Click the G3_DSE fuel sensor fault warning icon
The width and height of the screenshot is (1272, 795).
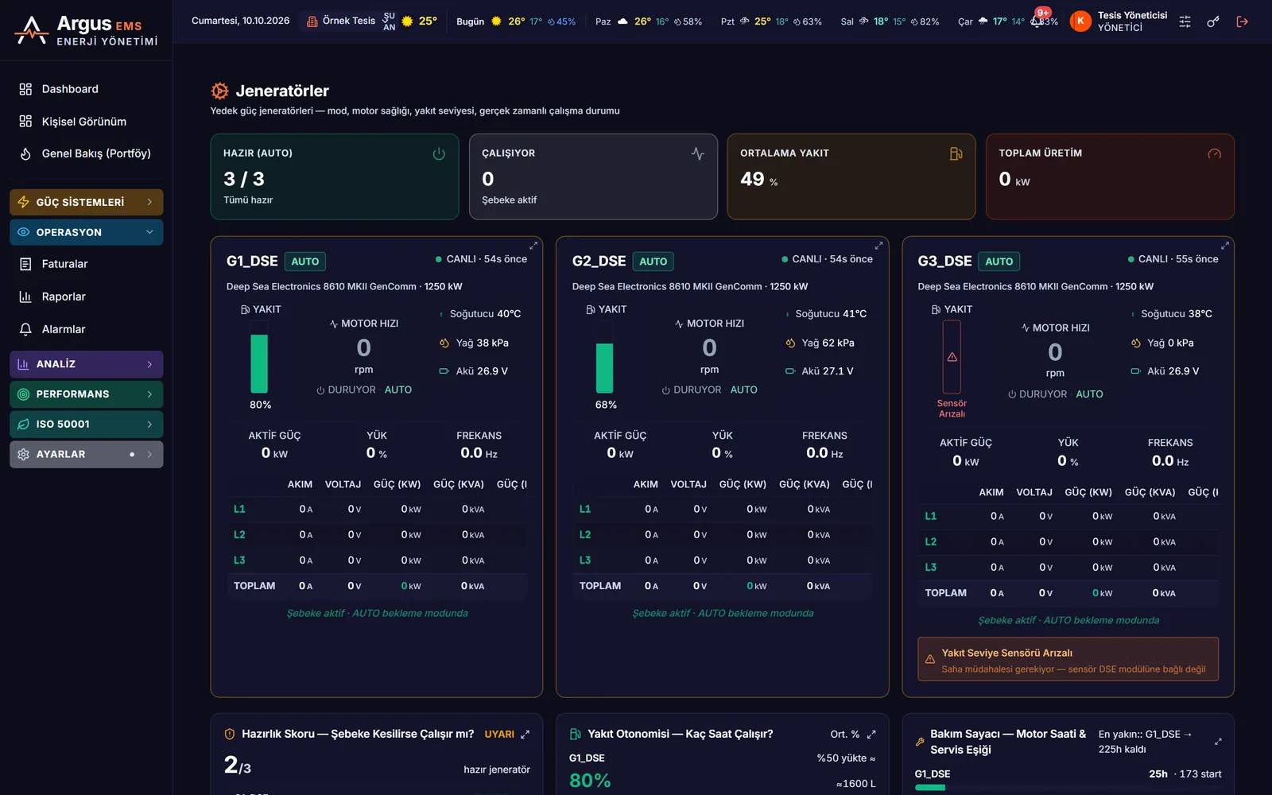[952, 357]
